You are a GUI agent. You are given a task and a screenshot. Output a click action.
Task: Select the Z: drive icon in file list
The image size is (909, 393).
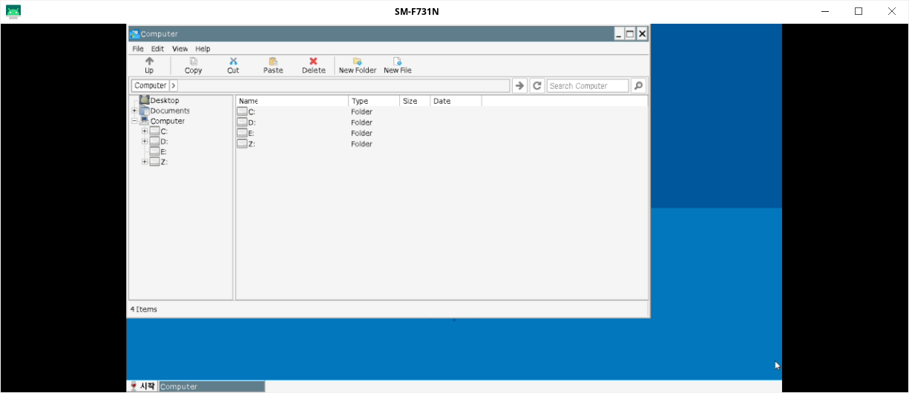tap(242, 144)
